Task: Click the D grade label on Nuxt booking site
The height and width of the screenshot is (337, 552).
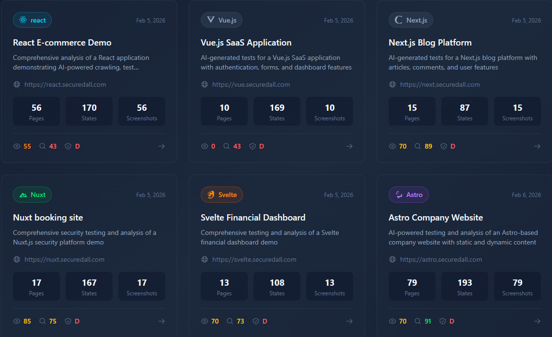Action: coord(77,321)
